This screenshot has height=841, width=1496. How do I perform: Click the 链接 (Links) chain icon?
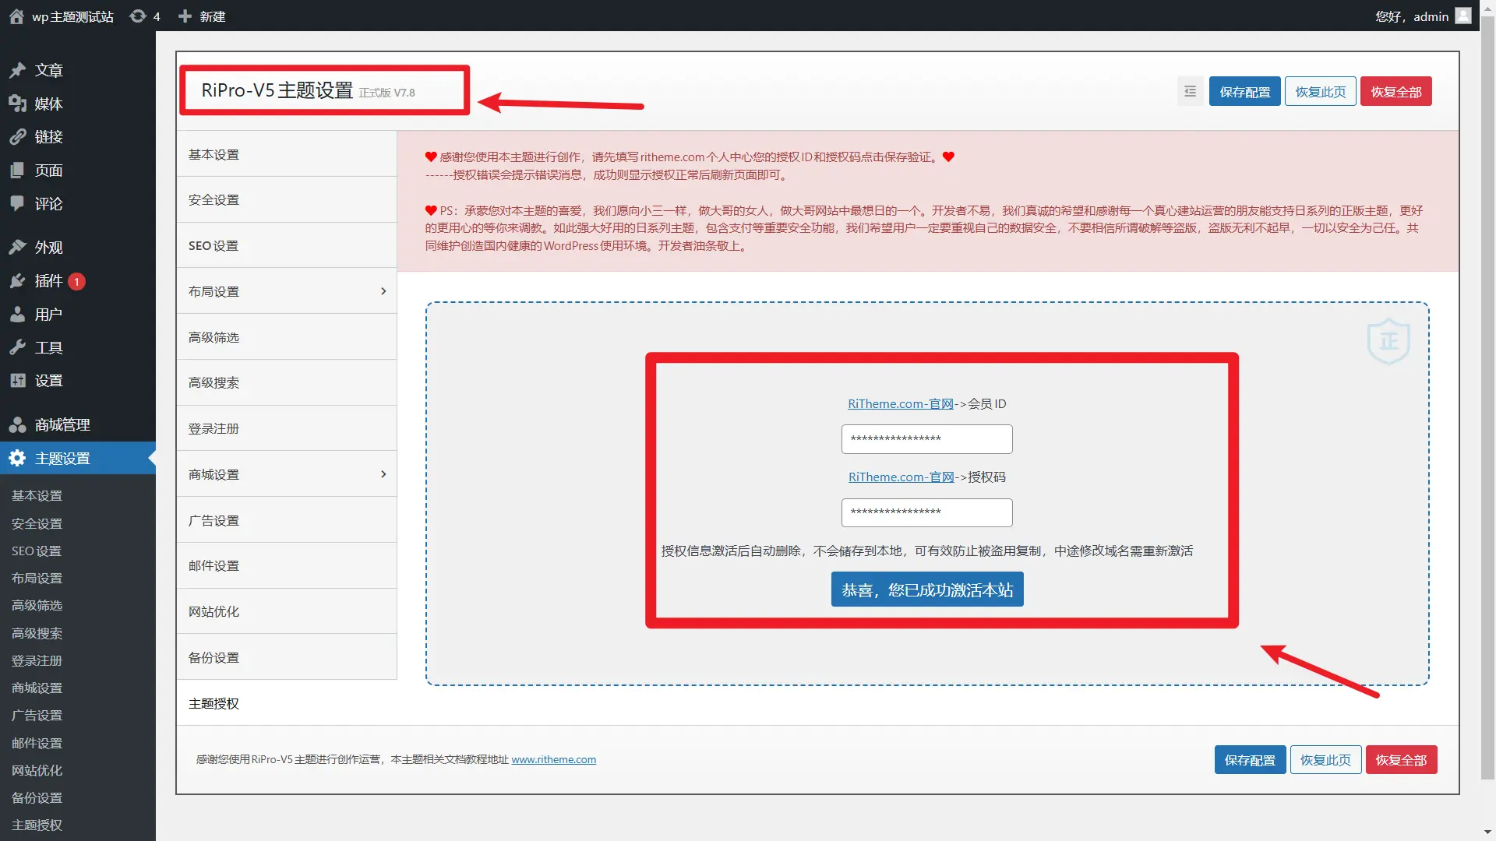[x=17, y=137]
